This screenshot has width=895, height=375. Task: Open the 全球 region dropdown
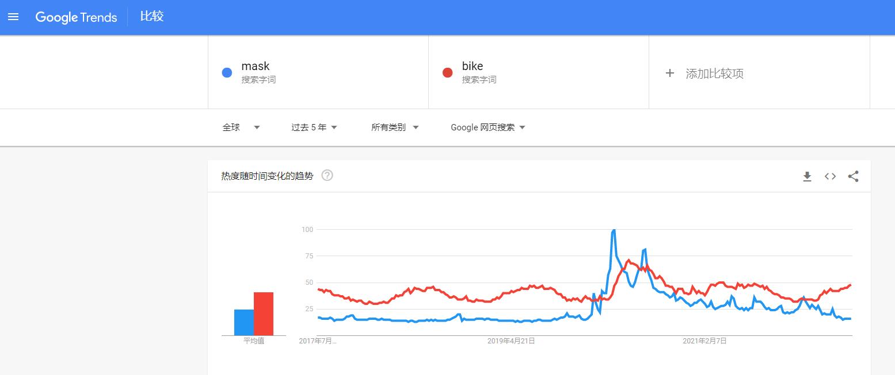pos(241,127)
